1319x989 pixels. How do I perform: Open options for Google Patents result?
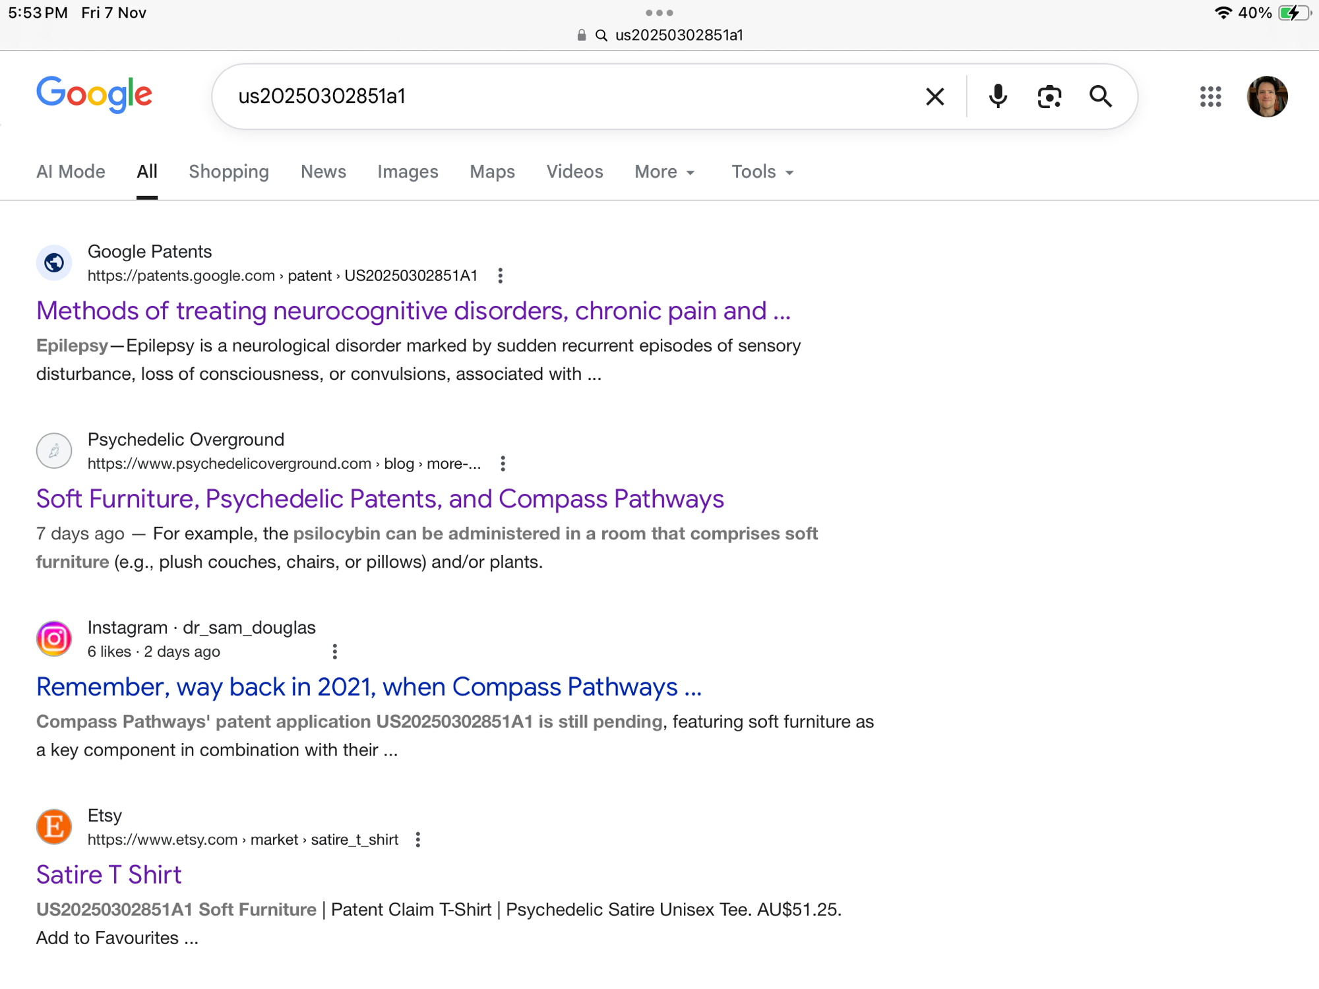pos(501,276)
